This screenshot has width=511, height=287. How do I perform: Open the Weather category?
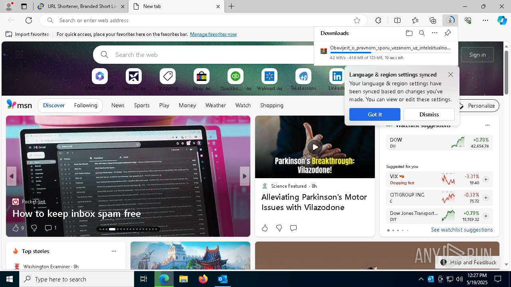pyautogui.click(x=216, y=105)
